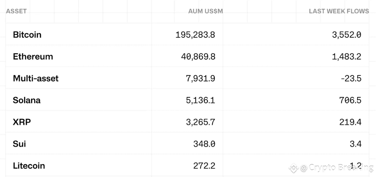376x177 pixels.
Task: Click the ASSET column header
Action: pyautogui.click(x=16, y=11)
